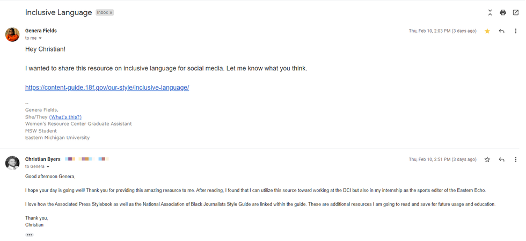Open more options for Christian's email

point(516,159)
